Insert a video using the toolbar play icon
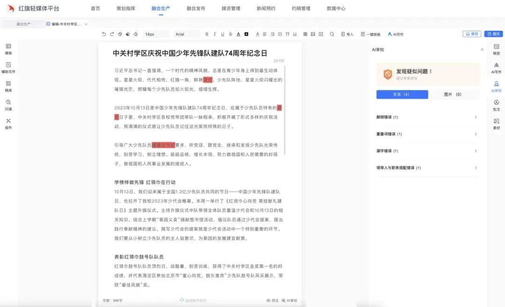This screenshot has width=505, height=307. pos(321,34)
